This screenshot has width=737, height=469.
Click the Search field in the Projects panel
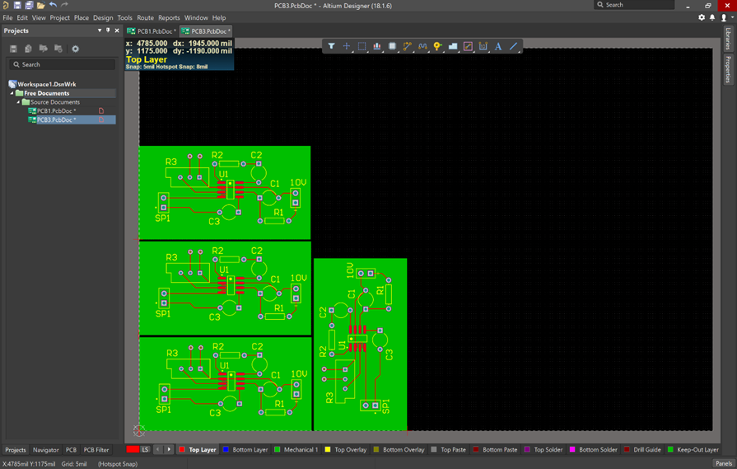pos(62,64)
